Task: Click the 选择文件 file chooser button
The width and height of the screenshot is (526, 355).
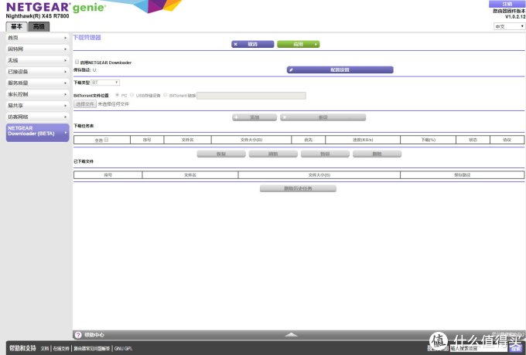Action: click(x=84, y=103)
